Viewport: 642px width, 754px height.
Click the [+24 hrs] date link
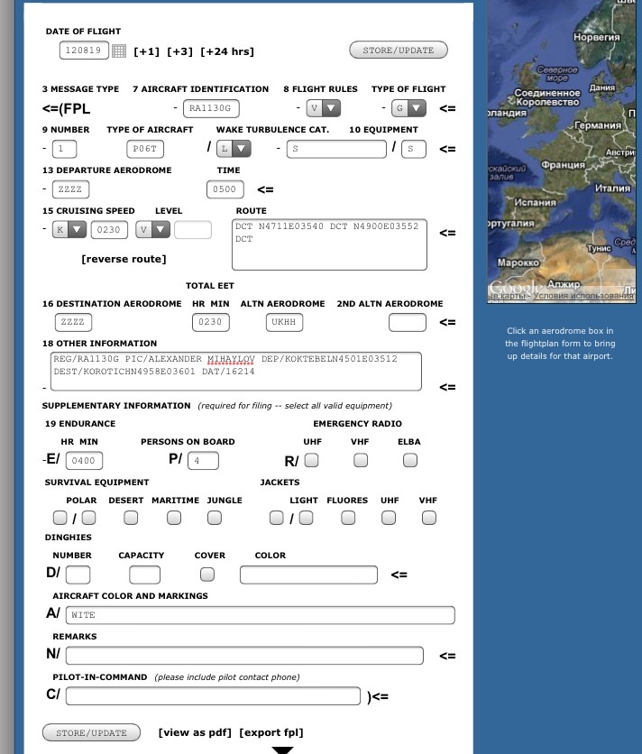coord(226,51)
